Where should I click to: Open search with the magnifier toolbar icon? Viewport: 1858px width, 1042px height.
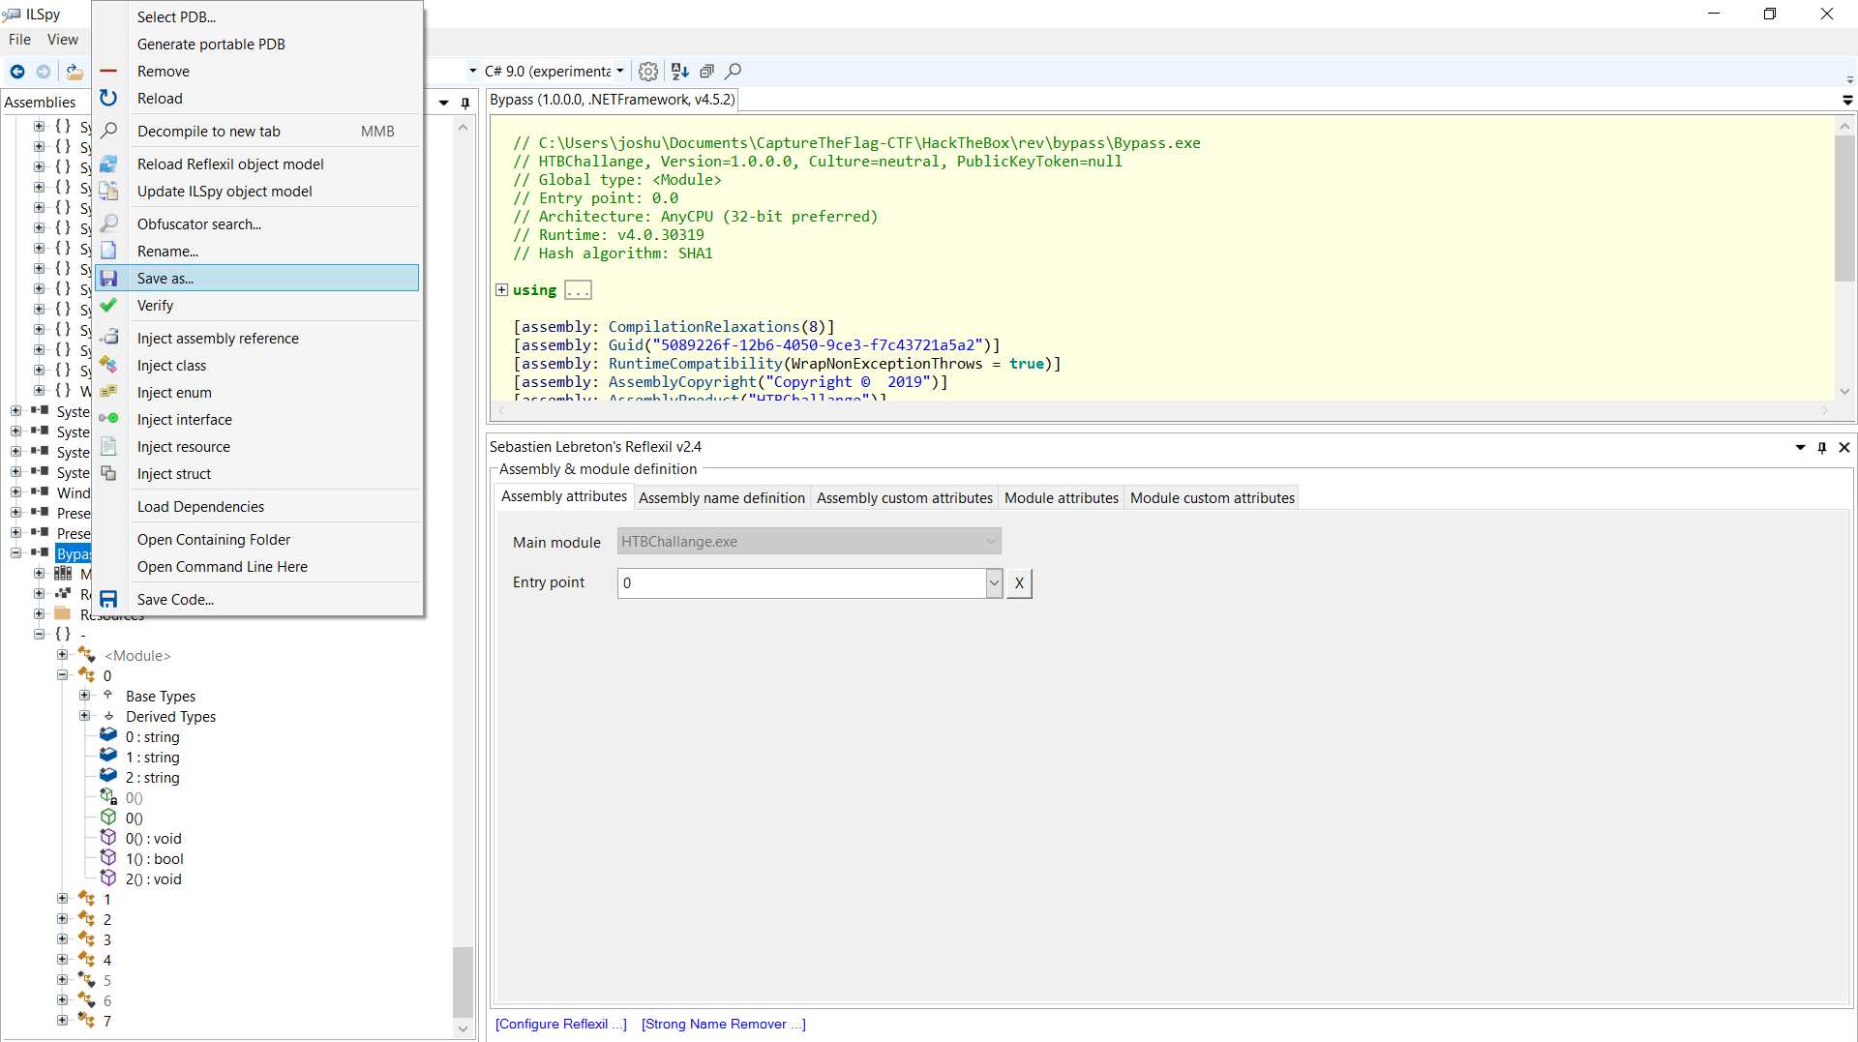coord(734,71)
